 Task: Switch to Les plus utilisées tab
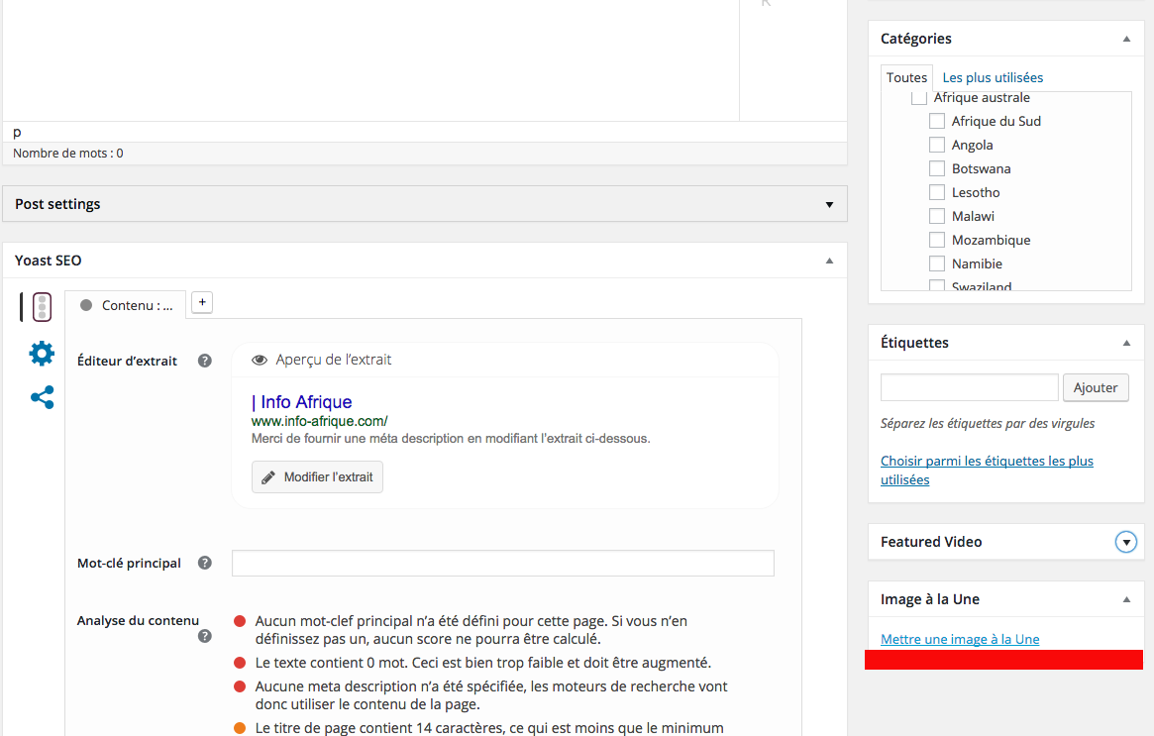[993, 77]
